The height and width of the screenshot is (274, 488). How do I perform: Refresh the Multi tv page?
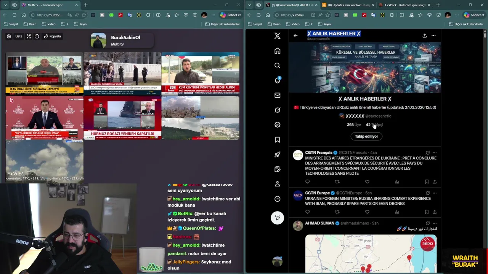(x=14, y=15)
